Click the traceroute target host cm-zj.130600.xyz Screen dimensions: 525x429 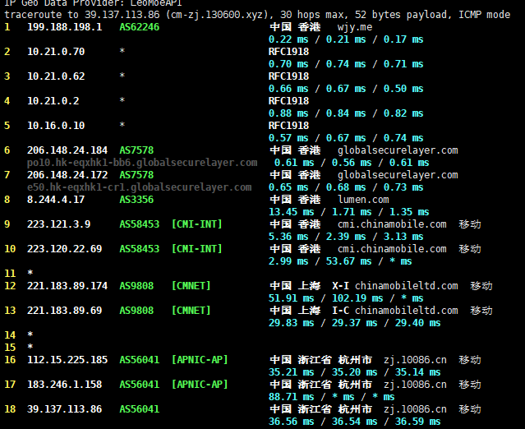click(217, 15)
